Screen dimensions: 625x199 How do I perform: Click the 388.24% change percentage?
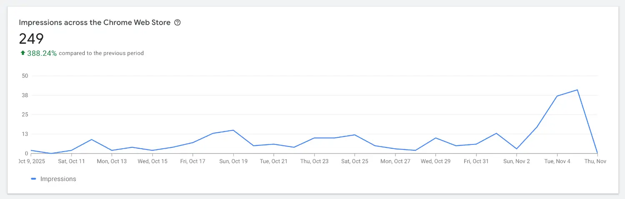[x=42, y=53]
